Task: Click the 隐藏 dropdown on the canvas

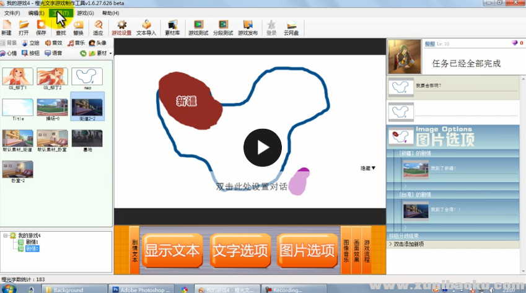Action: coord(368,168)
